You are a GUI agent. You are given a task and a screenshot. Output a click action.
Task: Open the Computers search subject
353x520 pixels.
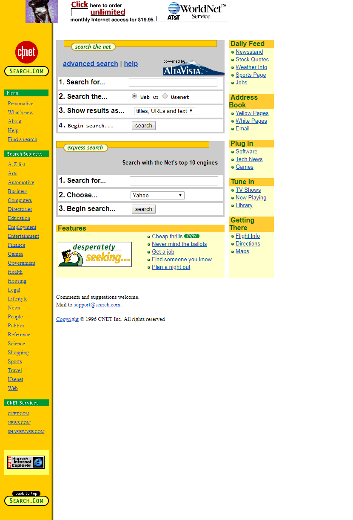20,200
